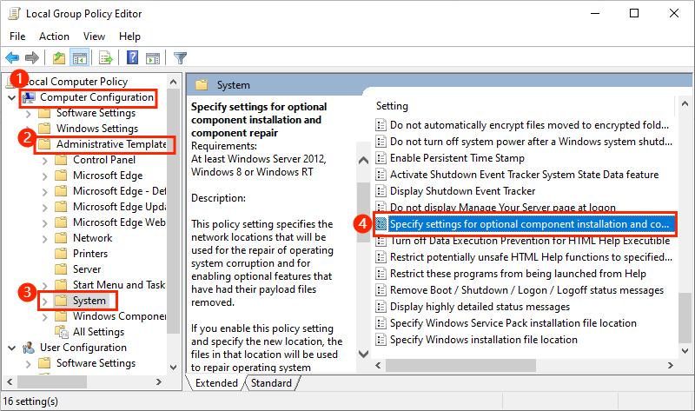The height and width of the screenshot is (411, 695).
Task: Select Administrative Templates in the tree
Action: coord(111,144)
